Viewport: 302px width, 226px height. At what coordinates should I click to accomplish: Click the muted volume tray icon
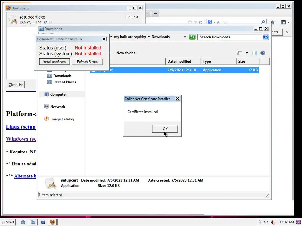273,222
